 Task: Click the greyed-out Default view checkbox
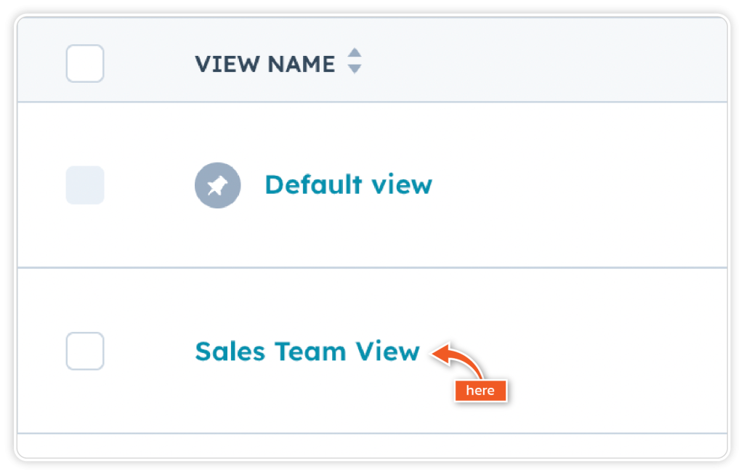point(85,185)
